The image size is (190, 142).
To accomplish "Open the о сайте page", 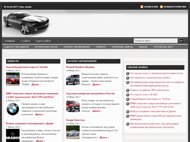I will (25, 41).
